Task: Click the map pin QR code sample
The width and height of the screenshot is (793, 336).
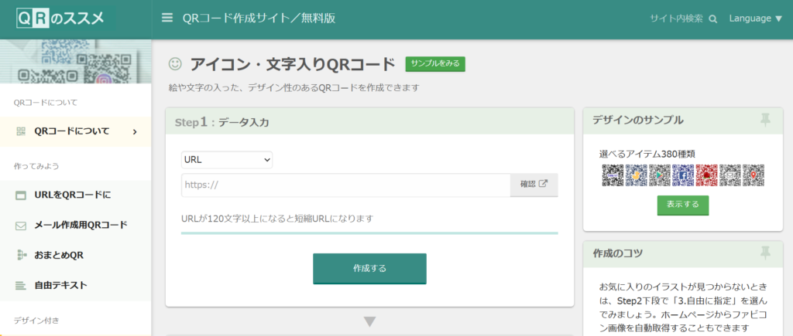Action: tap(753, 175)
